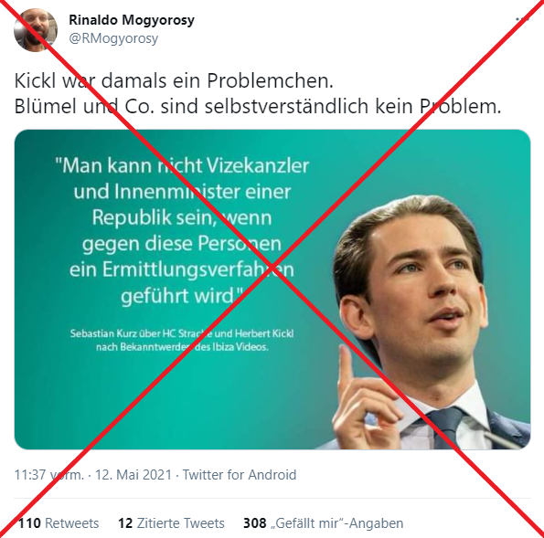544x538 pixels.
Task: Click the caption 'Sebastian Kurz über HC Strache'
Action: [182, 333]
